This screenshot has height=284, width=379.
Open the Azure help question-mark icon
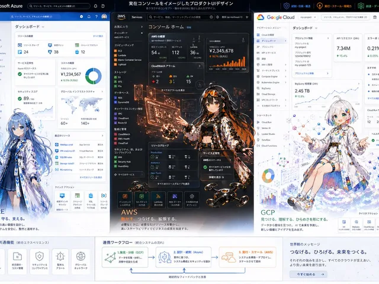[x=96, y=17]
